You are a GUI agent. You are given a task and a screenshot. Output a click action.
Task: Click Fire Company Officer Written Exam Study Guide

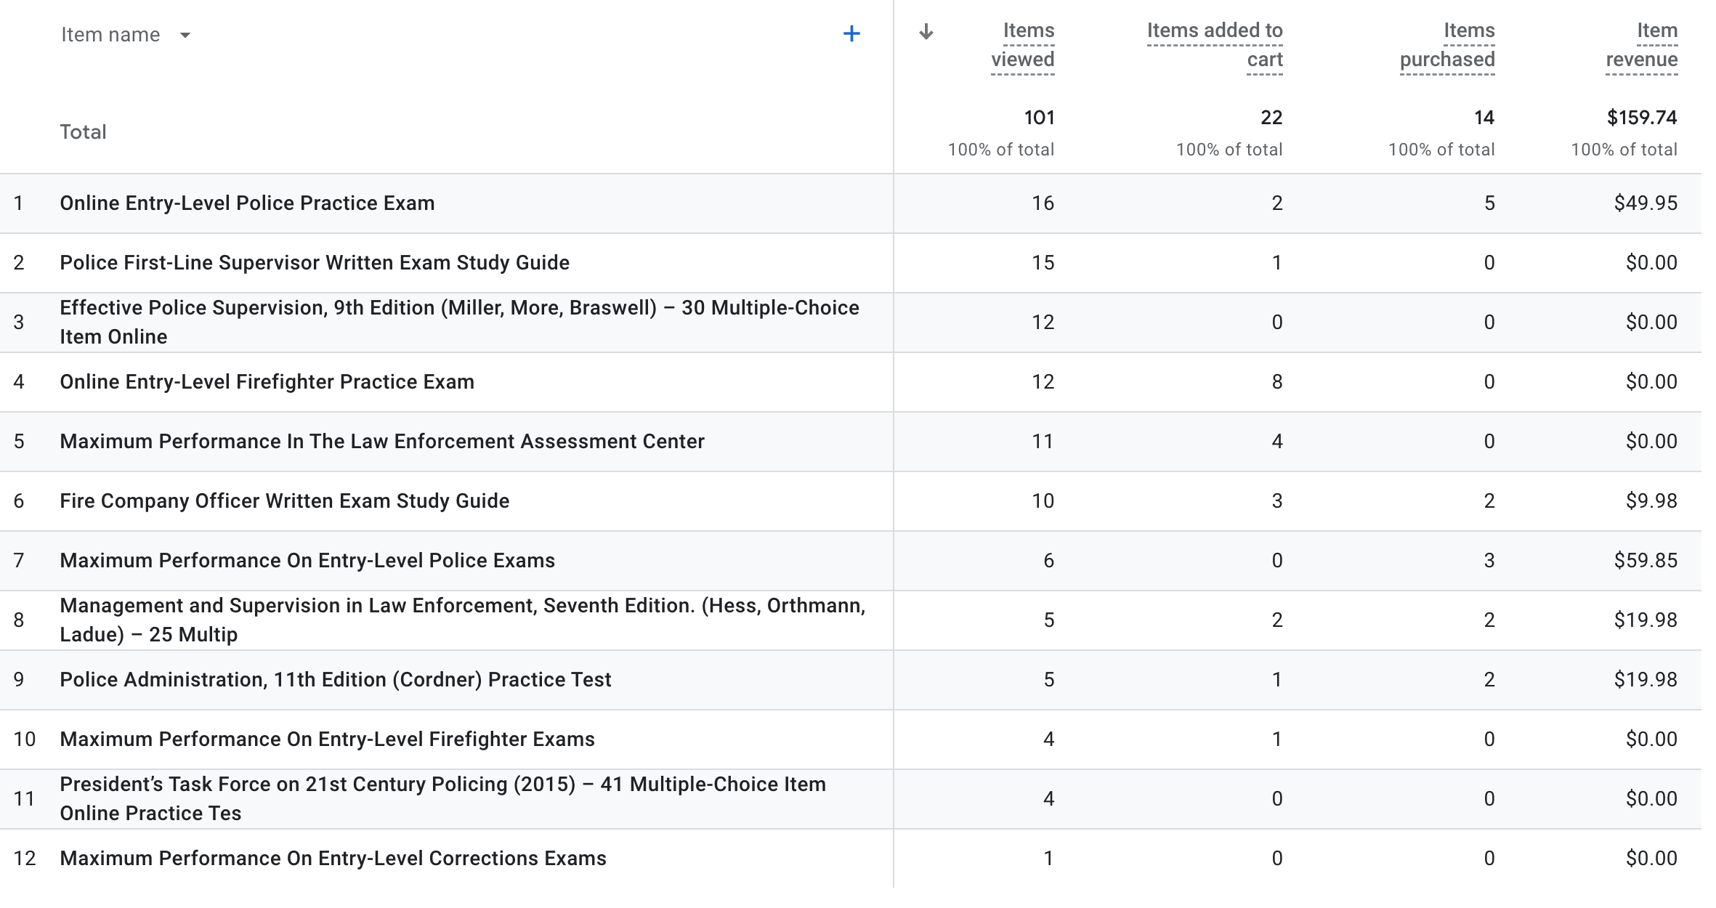(x=284, y=501)
